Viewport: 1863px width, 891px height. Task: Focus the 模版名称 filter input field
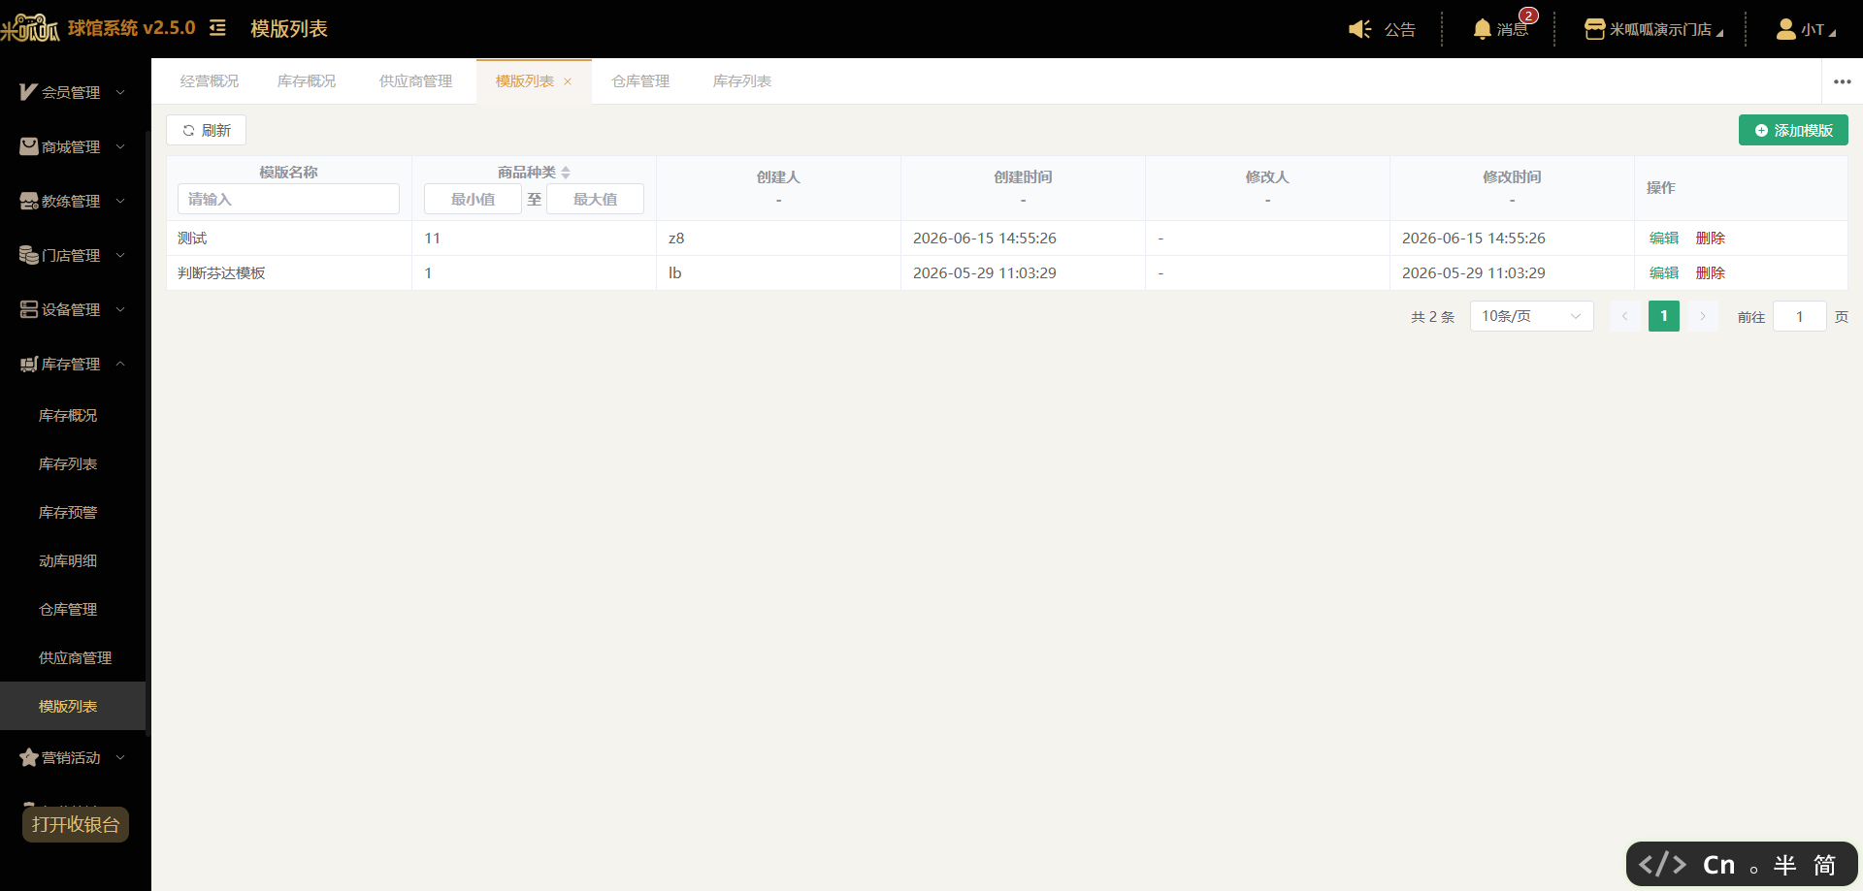tap(288, 199)
